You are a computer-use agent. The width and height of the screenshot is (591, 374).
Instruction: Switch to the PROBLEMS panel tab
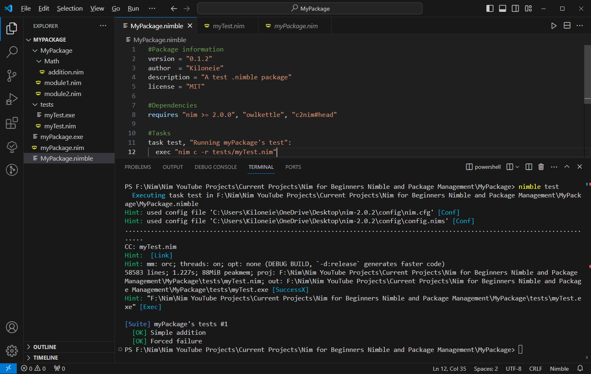(x=138, y=167)
